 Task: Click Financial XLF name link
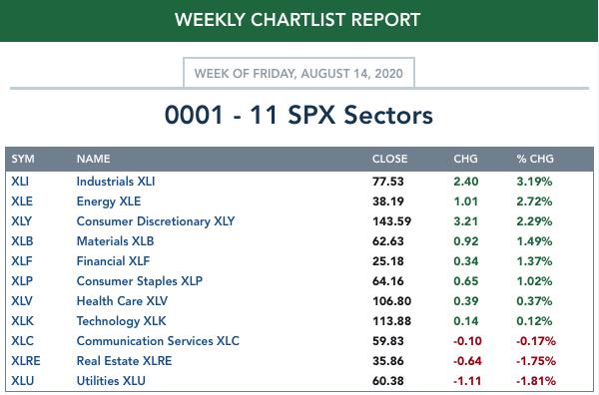[113, 261]
